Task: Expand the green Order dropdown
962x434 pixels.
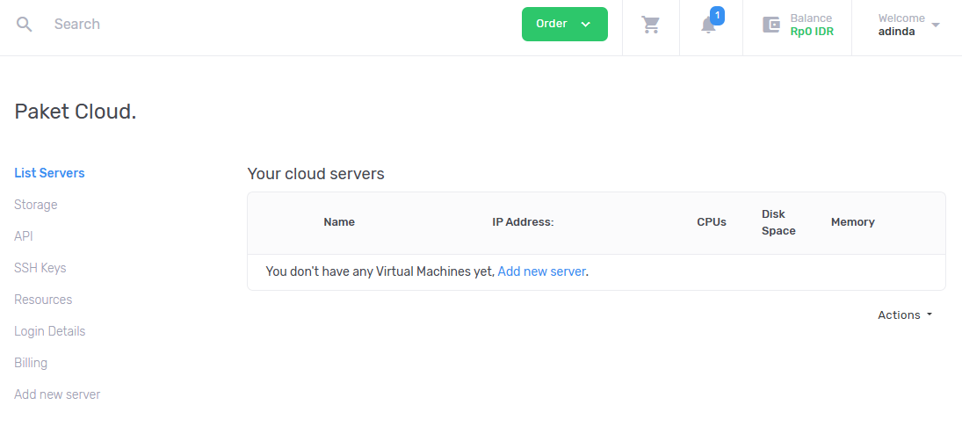Action: coord(564,24)
